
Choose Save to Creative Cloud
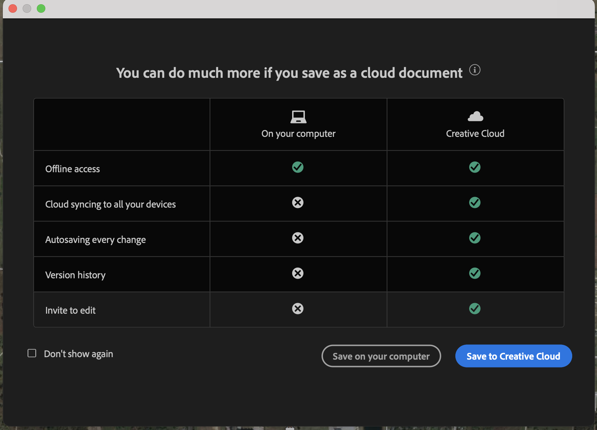coord(513,356)
